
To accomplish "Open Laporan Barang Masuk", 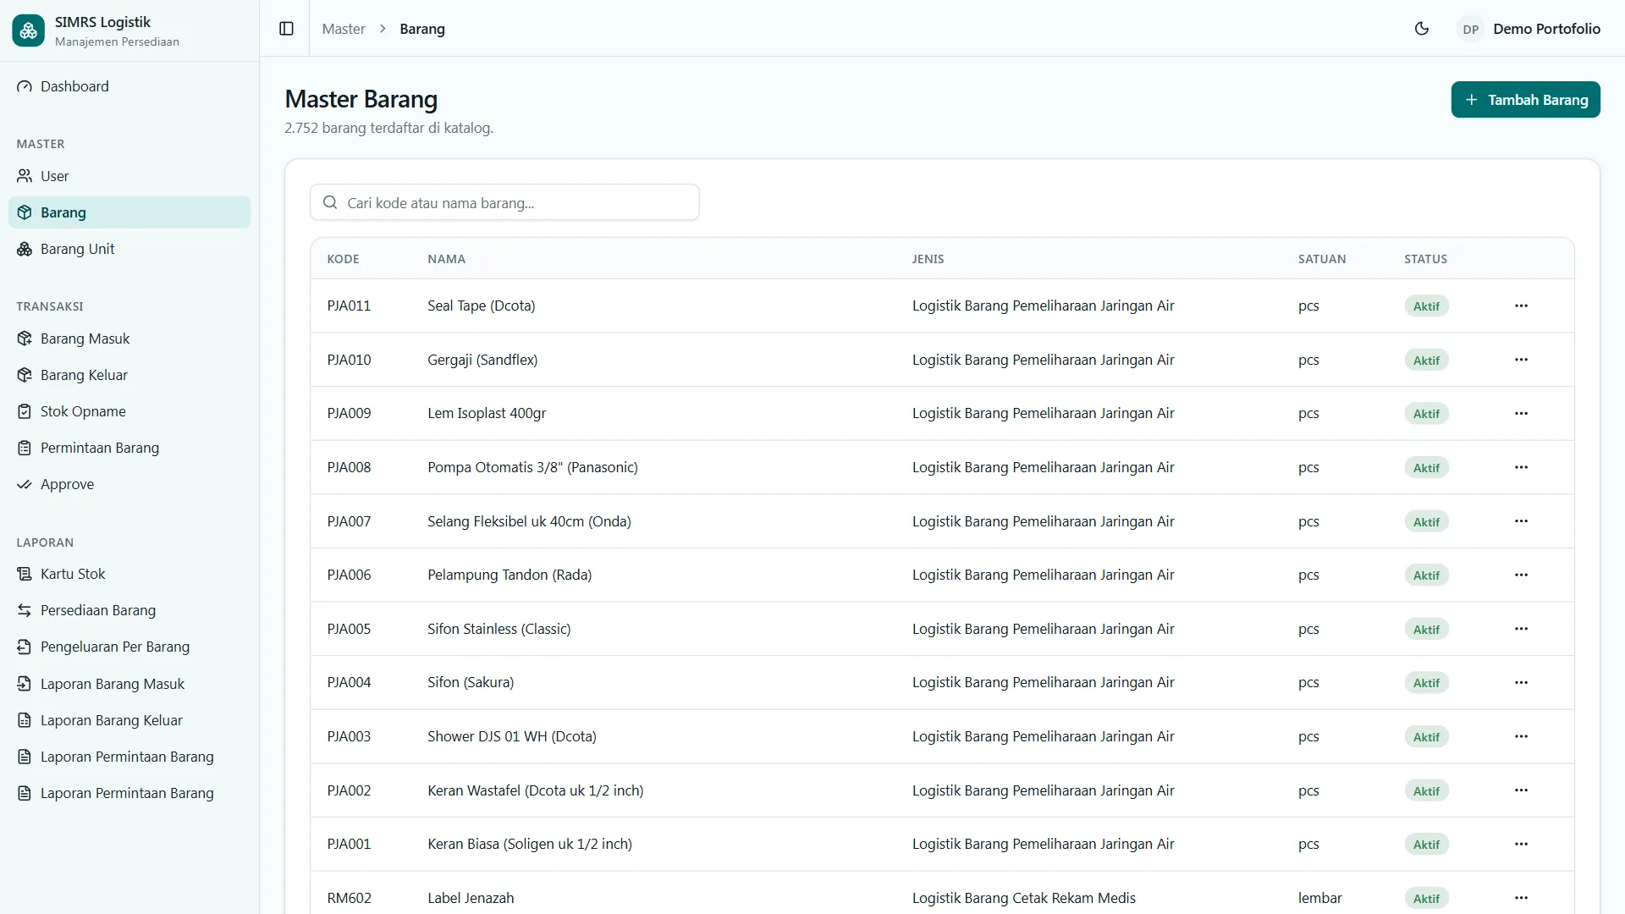I will [129, 684].
